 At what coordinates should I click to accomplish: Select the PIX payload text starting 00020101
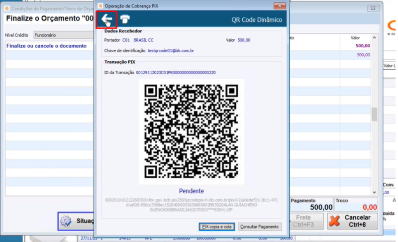(x=192, y=205)
